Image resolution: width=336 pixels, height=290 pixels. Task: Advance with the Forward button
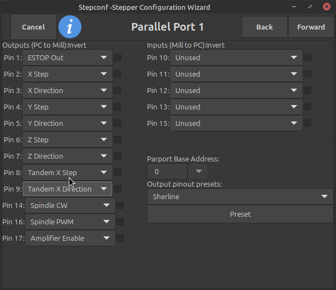tap(311, 27)
